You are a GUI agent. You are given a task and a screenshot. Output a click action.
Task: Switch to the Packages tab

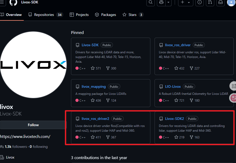tap(106, 15)
